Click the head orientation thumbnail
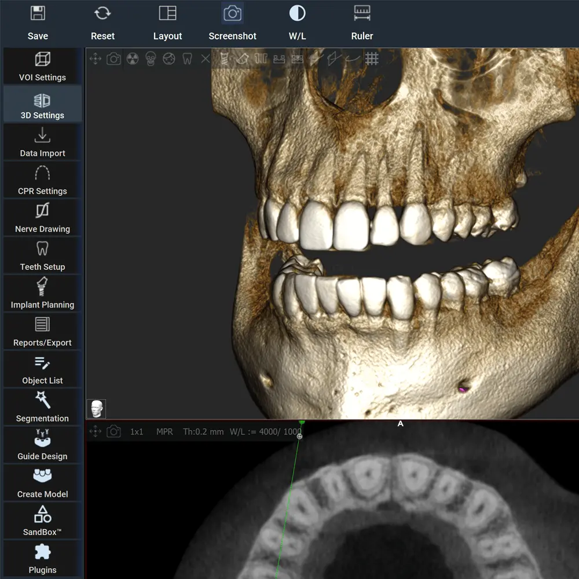Image resolution: width=579 pixels, height=579 pixels. pos(97,409)
